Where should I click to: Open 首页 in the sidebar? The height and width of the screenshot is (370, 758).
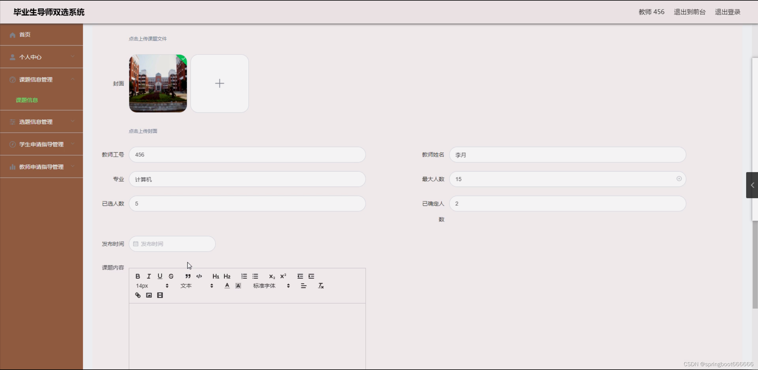pyautogui.click(x=25, y=35)
